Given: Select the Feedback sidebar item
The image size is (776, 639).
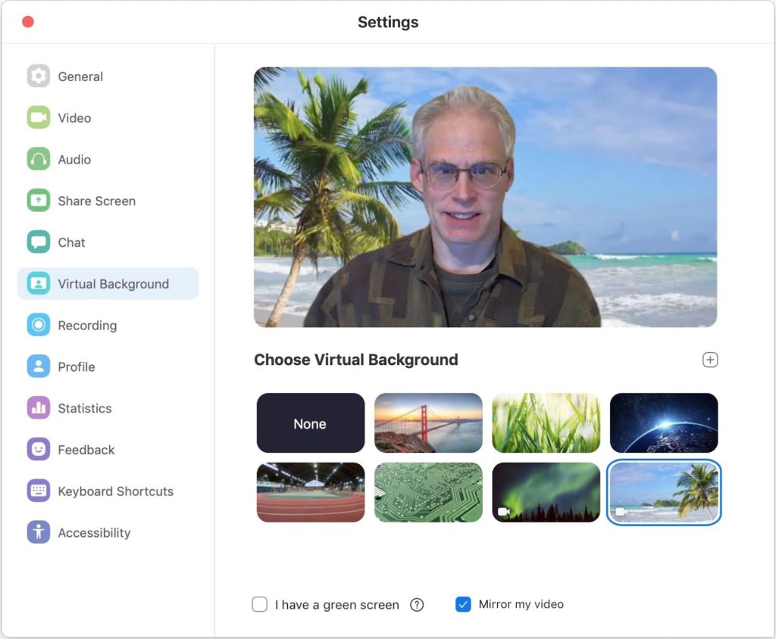Looking at the screenshot, I should [x=86, y=450].
